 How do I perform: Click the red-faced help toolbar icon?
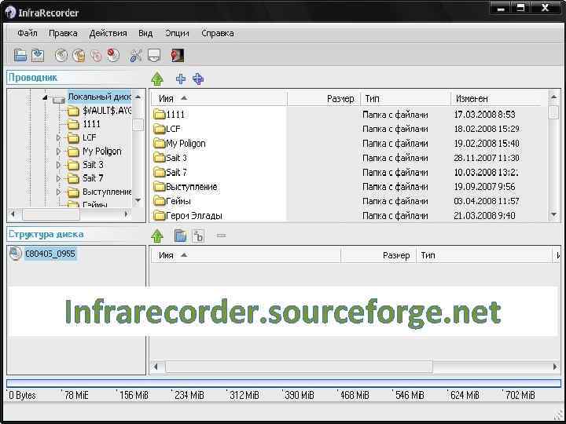pos(177,56)
